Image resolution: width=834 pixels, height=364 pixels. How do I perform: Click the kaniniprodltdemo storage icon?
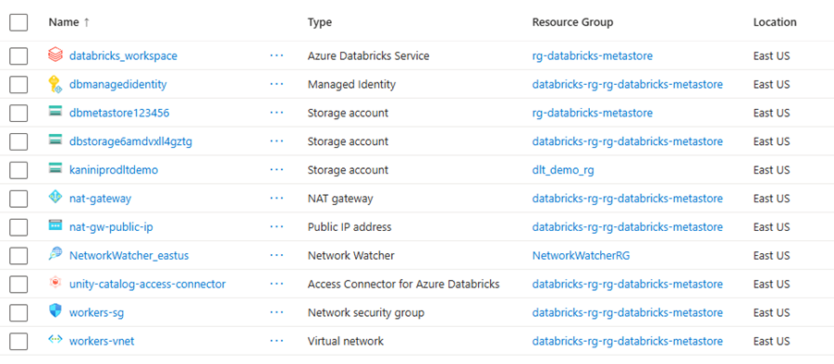(55, 169)
